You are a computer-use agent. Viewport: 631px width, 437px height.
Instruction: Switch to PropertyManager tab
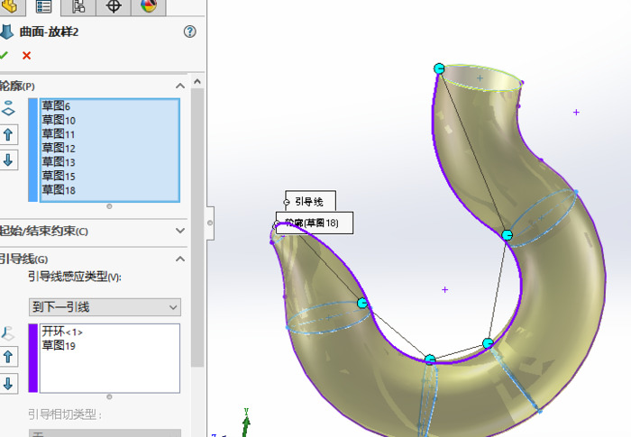[x=43, y=7]
